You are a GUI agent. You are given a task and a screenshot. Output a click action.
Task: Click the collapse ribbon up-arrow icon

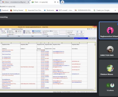pos(92,29)
